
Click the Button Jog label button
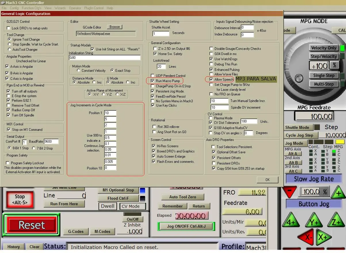click(314, 204)
